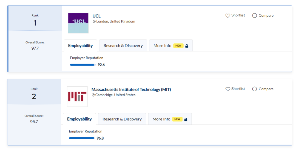Click the MIT logo thumbnail
296x150 pixels.
point(77,97)
